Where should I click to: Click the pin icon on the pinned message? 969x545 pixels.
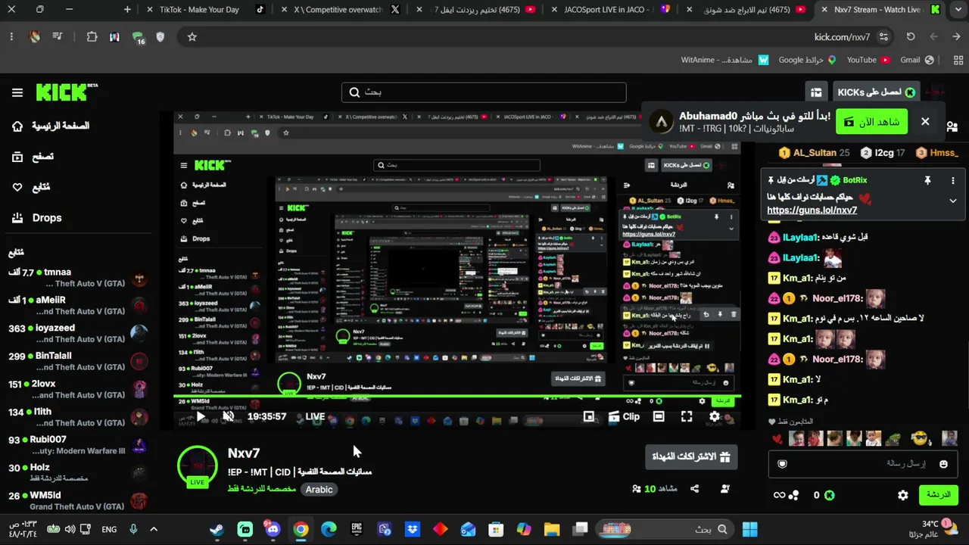point(927,180)
